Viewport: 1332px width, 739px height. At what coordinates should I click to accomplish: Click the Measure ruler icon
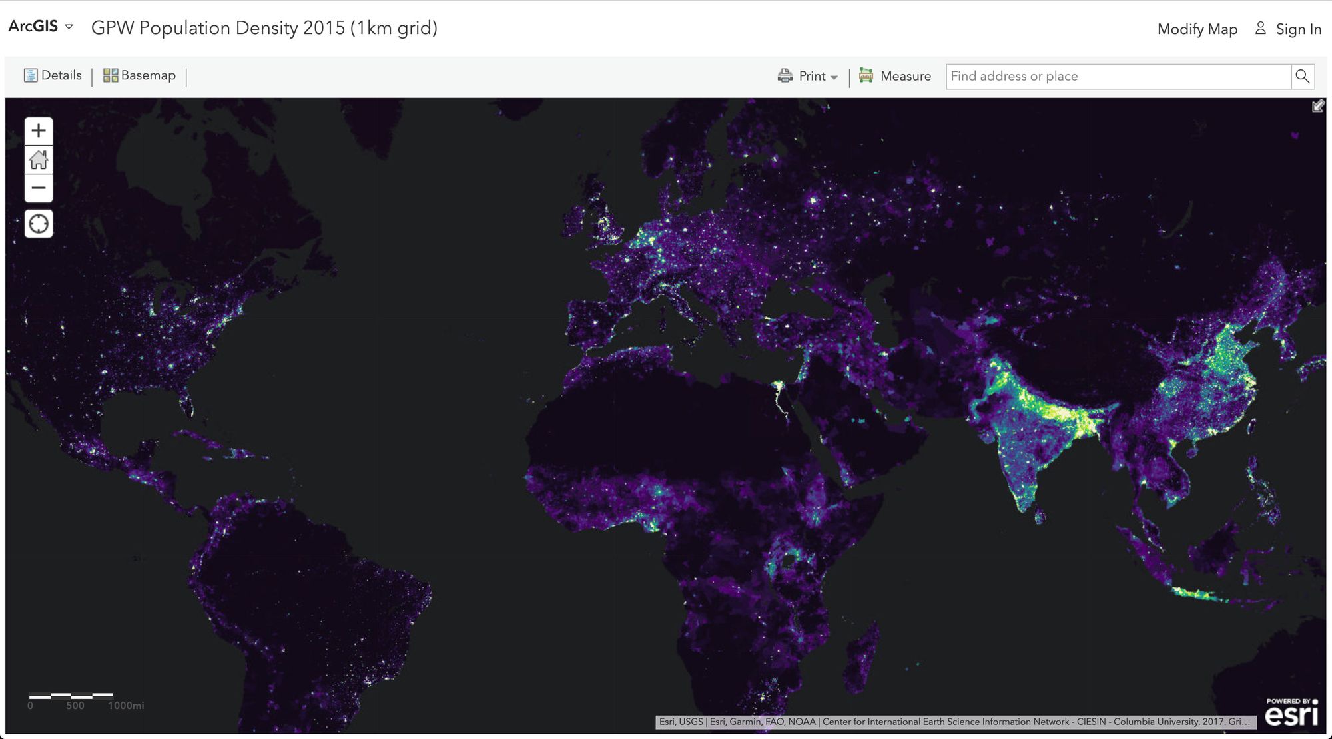[x=866, y=75]
